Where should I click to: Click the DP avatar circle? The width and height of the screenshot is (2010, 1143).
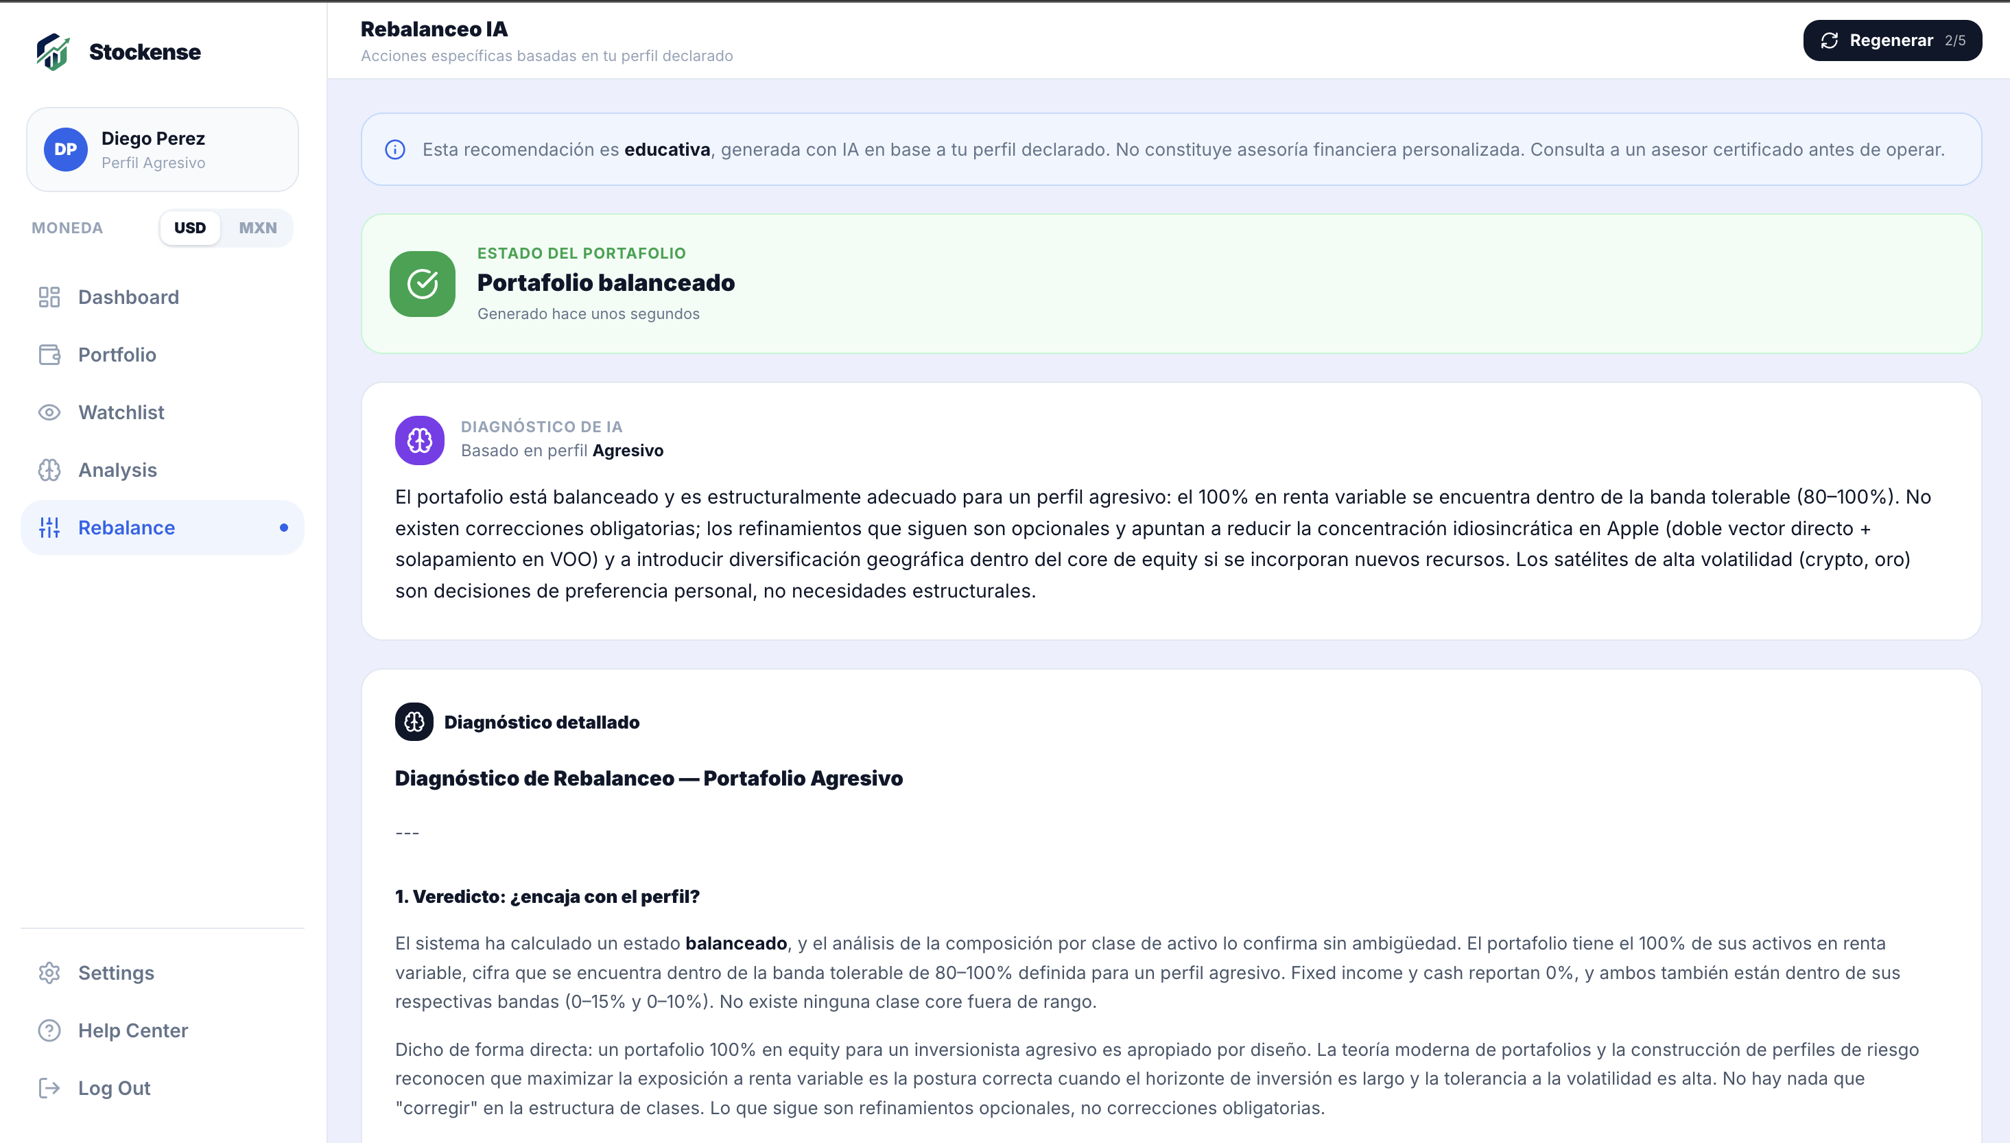point(66,149)
